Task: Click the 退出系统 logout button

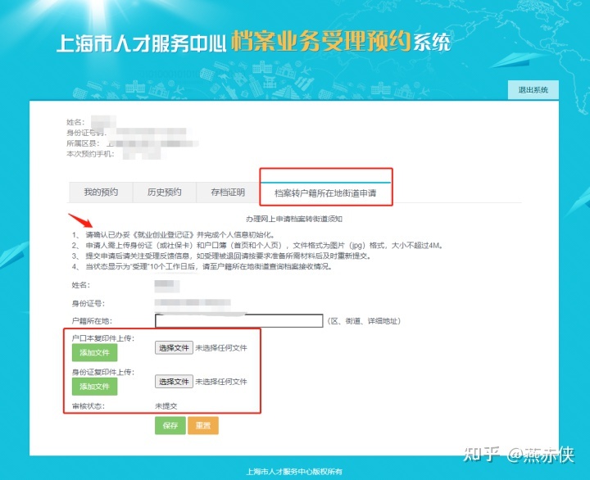Action: [533, 90]
